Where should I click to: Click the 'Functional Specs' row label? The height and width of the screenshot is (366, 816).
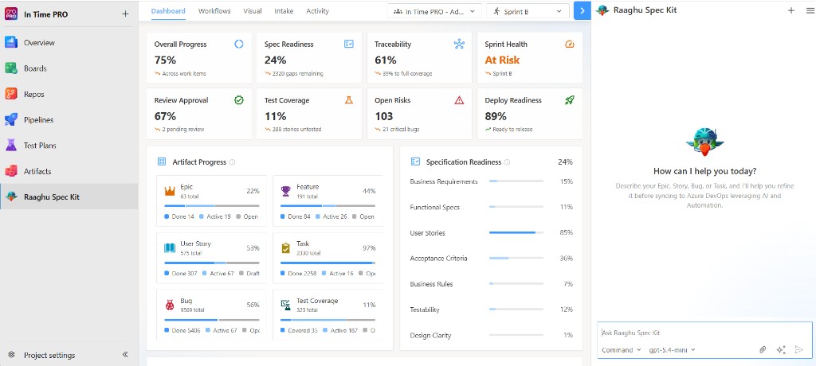click(x=434, y=207)
